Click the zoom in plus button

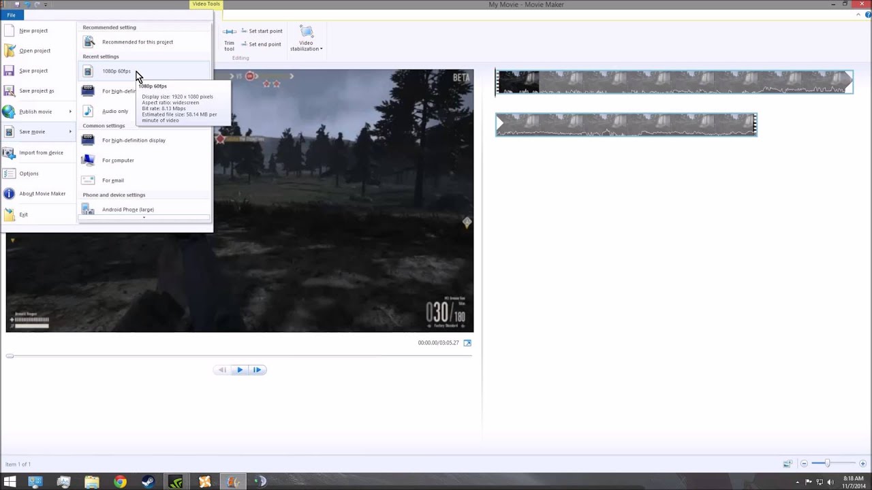(x=862, y=463)
